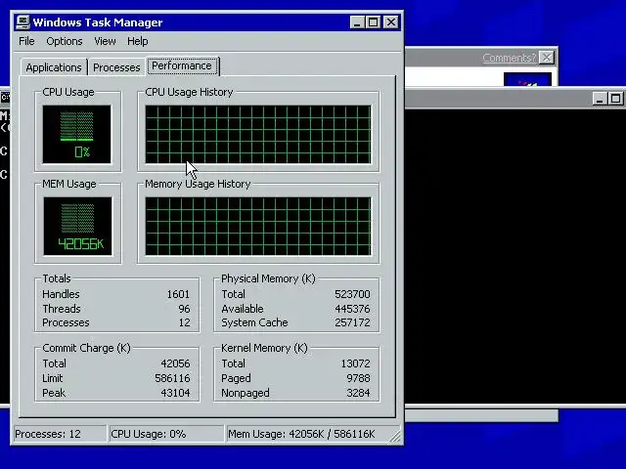Minimize the Windows Task Manager window

coord(357,22)
